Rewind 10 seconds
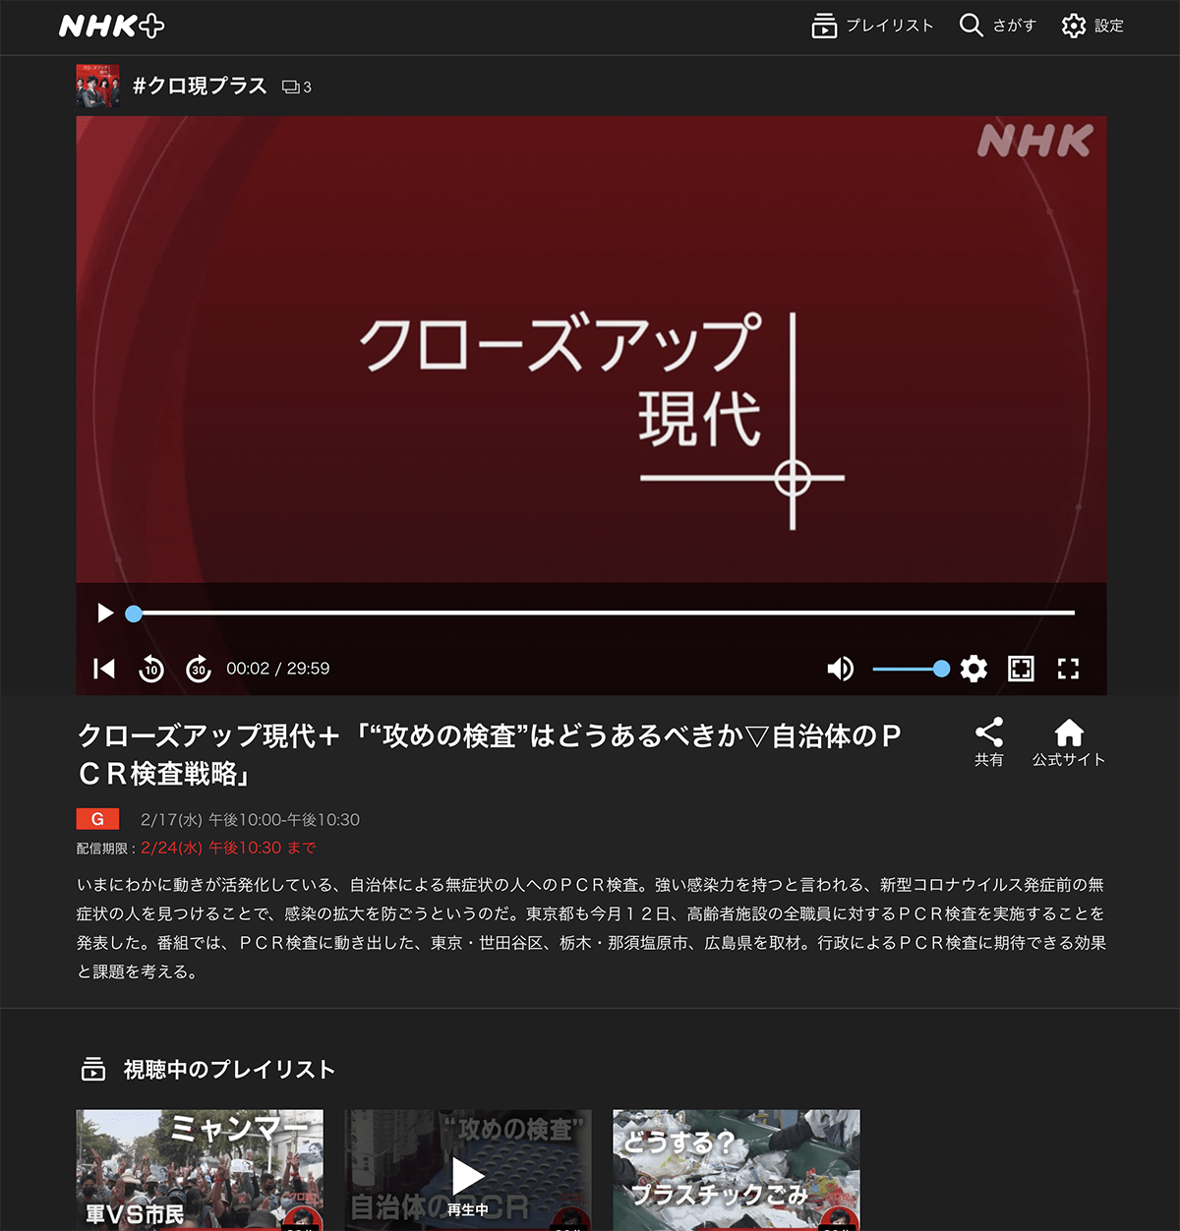 coord(151,669)
